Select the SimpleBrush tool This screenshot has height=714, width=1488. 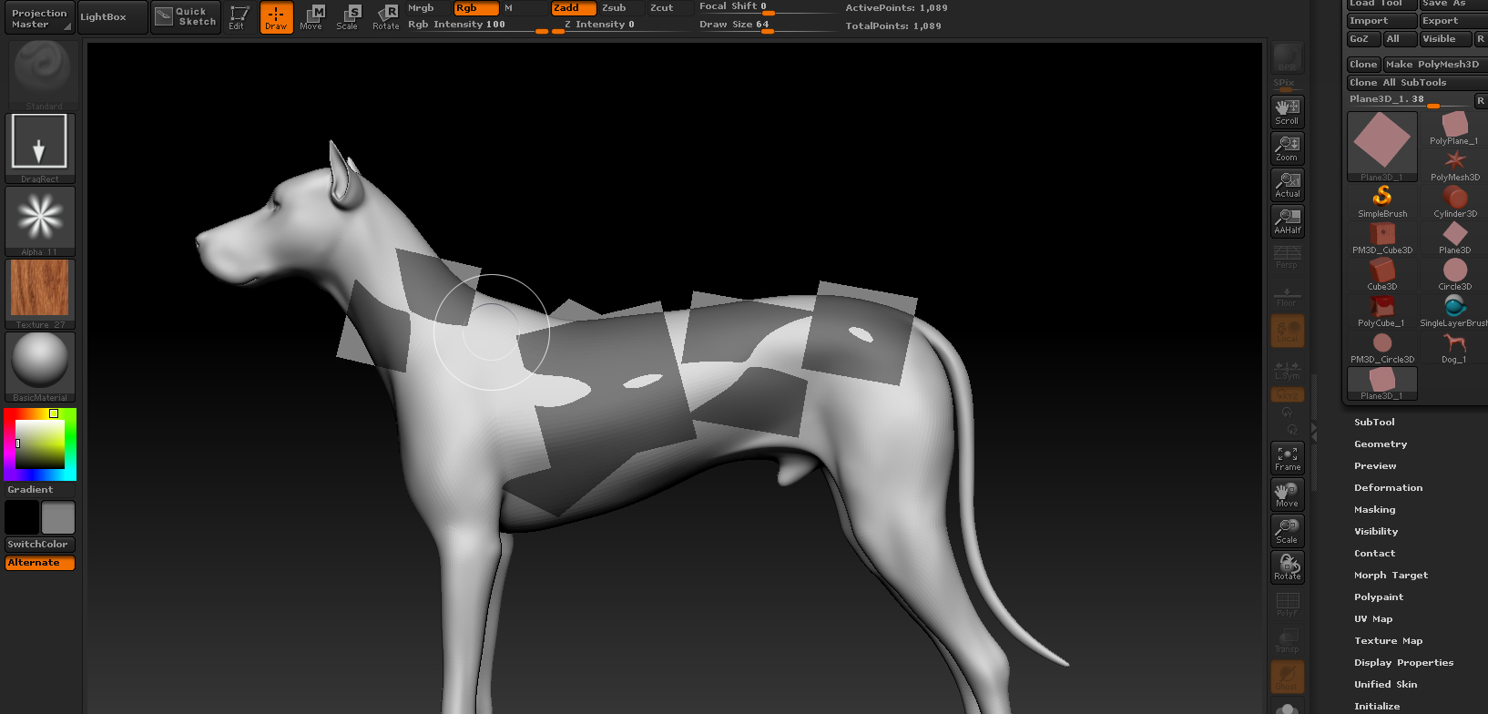click(1382, 201)
